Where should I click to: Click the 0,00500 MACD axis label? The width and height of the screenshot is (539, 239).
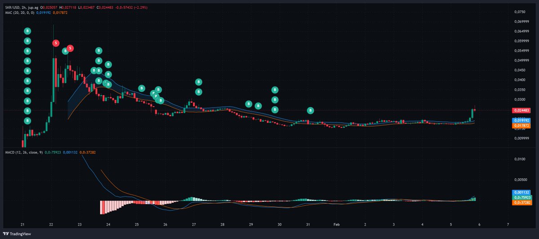pyautogui.click(x=520, y=180)
